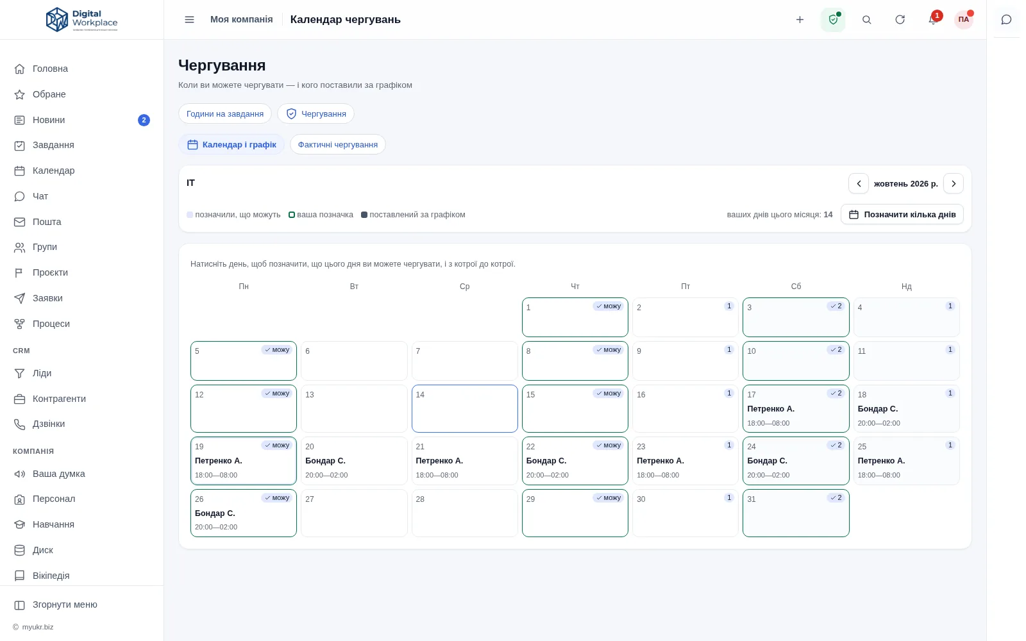Open Диск in sidebar

coord(82,550)
